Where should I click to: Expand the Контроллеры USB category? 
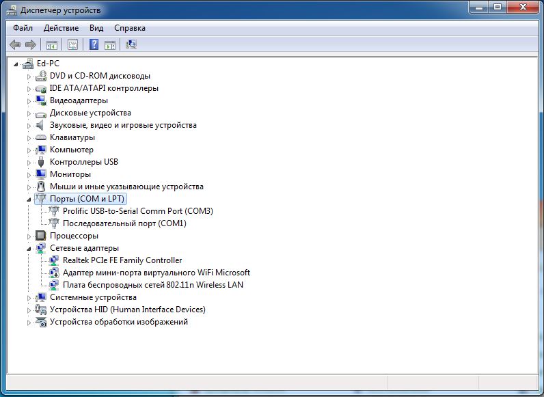tap(29, 163)
